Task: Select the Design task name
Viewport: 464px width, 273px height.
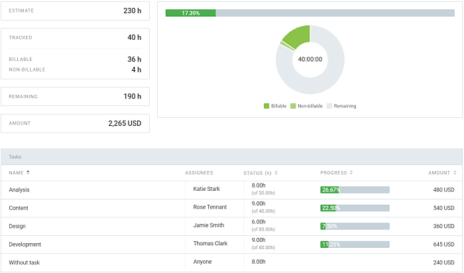Action: click(17, 226)
